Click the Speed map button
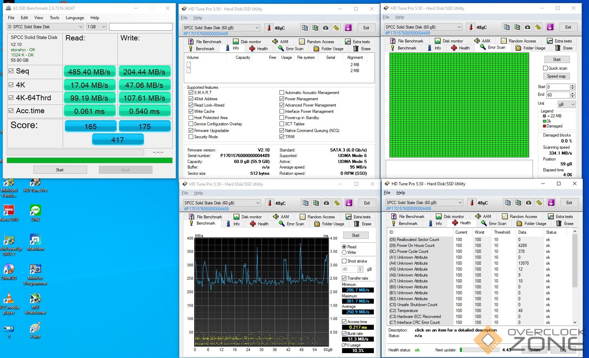Image resolution: width=589 pixels, height=358 pixels. [x=556, y=76]
